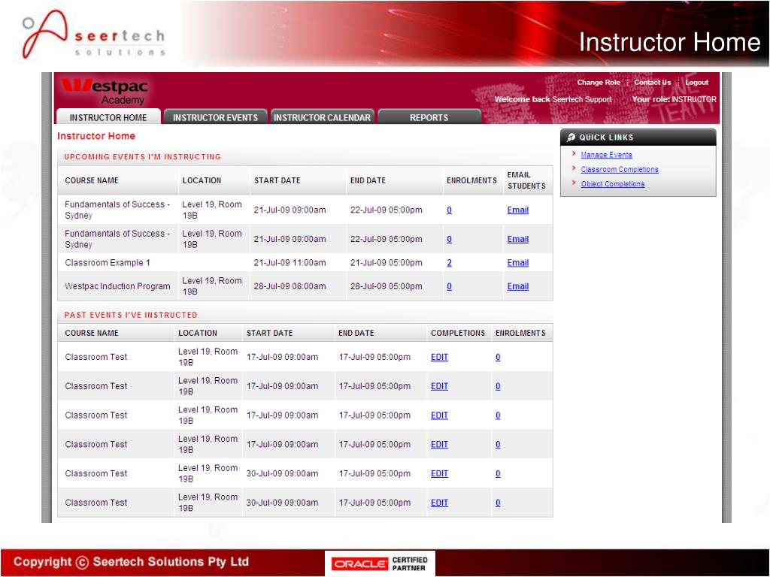The image size is (770, 577).
Task: Open enrolments count for Westpac Induction Program
Action: click(x=450, y=286)
